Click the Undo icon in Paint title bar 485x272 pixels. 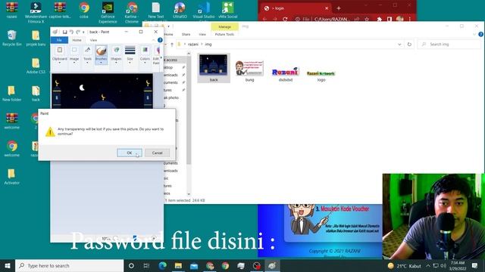71,32
